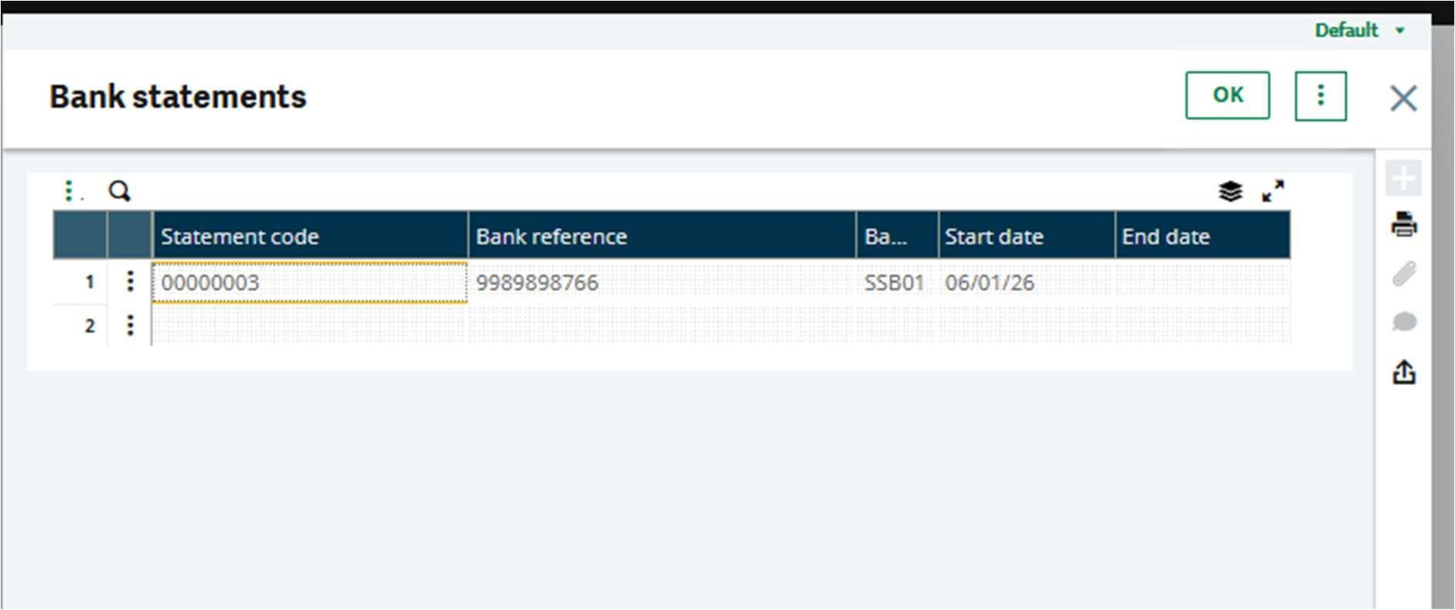This screenshot has height=610, width=1455.
Task: Click the export share icon in sidebar
Action: pos(1404,373)
